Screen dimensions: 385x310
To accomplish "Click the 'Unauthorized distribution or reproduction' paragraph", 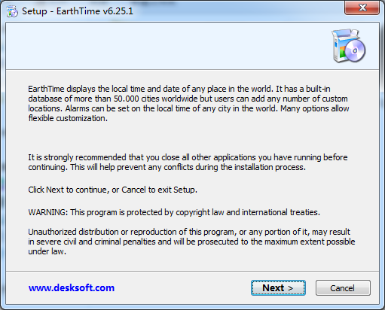I will click(x=191, y=242).
